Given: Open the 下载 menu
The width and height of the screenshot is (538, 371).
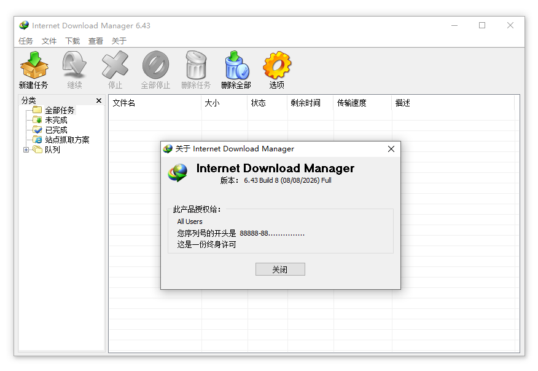Looking at the screenshot, I should pyautogui.click(x=72, y=41).
